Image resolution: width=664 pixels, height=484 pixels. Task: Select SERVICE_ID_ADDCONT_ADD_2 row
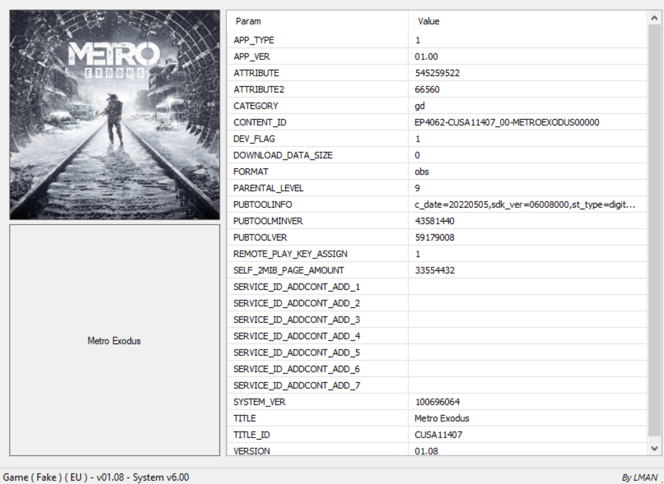[437, 303]
